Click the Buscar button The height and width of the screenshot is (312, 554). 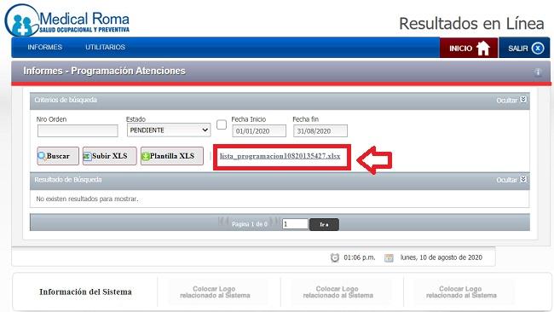(58, 156)
